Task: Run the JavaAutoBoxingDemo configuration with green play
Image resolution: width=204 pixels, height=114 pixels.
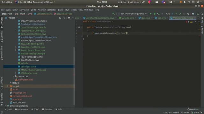Action: [151, 14]
